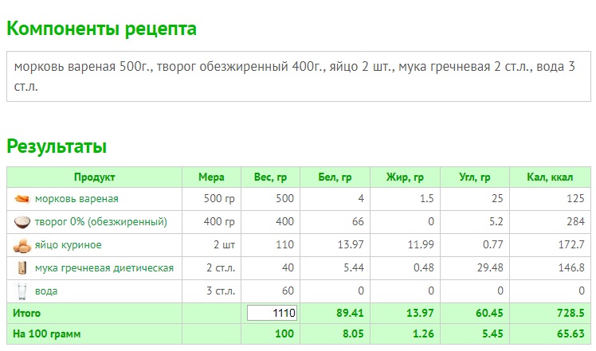Click the cottage cheese calories value 284

(575, 221)
